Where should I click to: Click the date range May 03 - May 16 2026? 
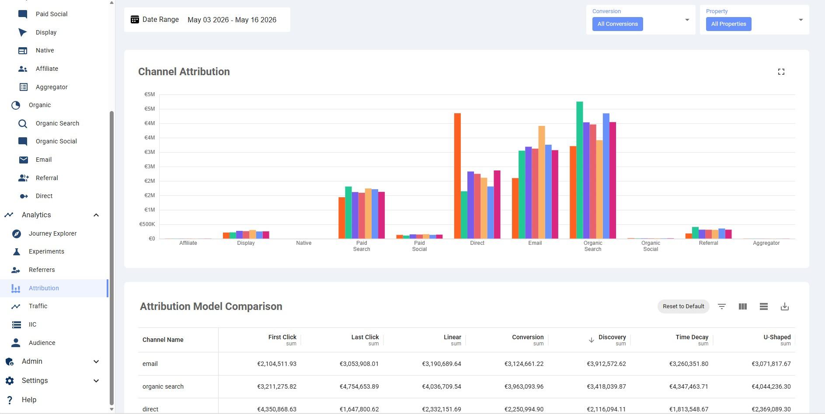click(x=232, y=20)
